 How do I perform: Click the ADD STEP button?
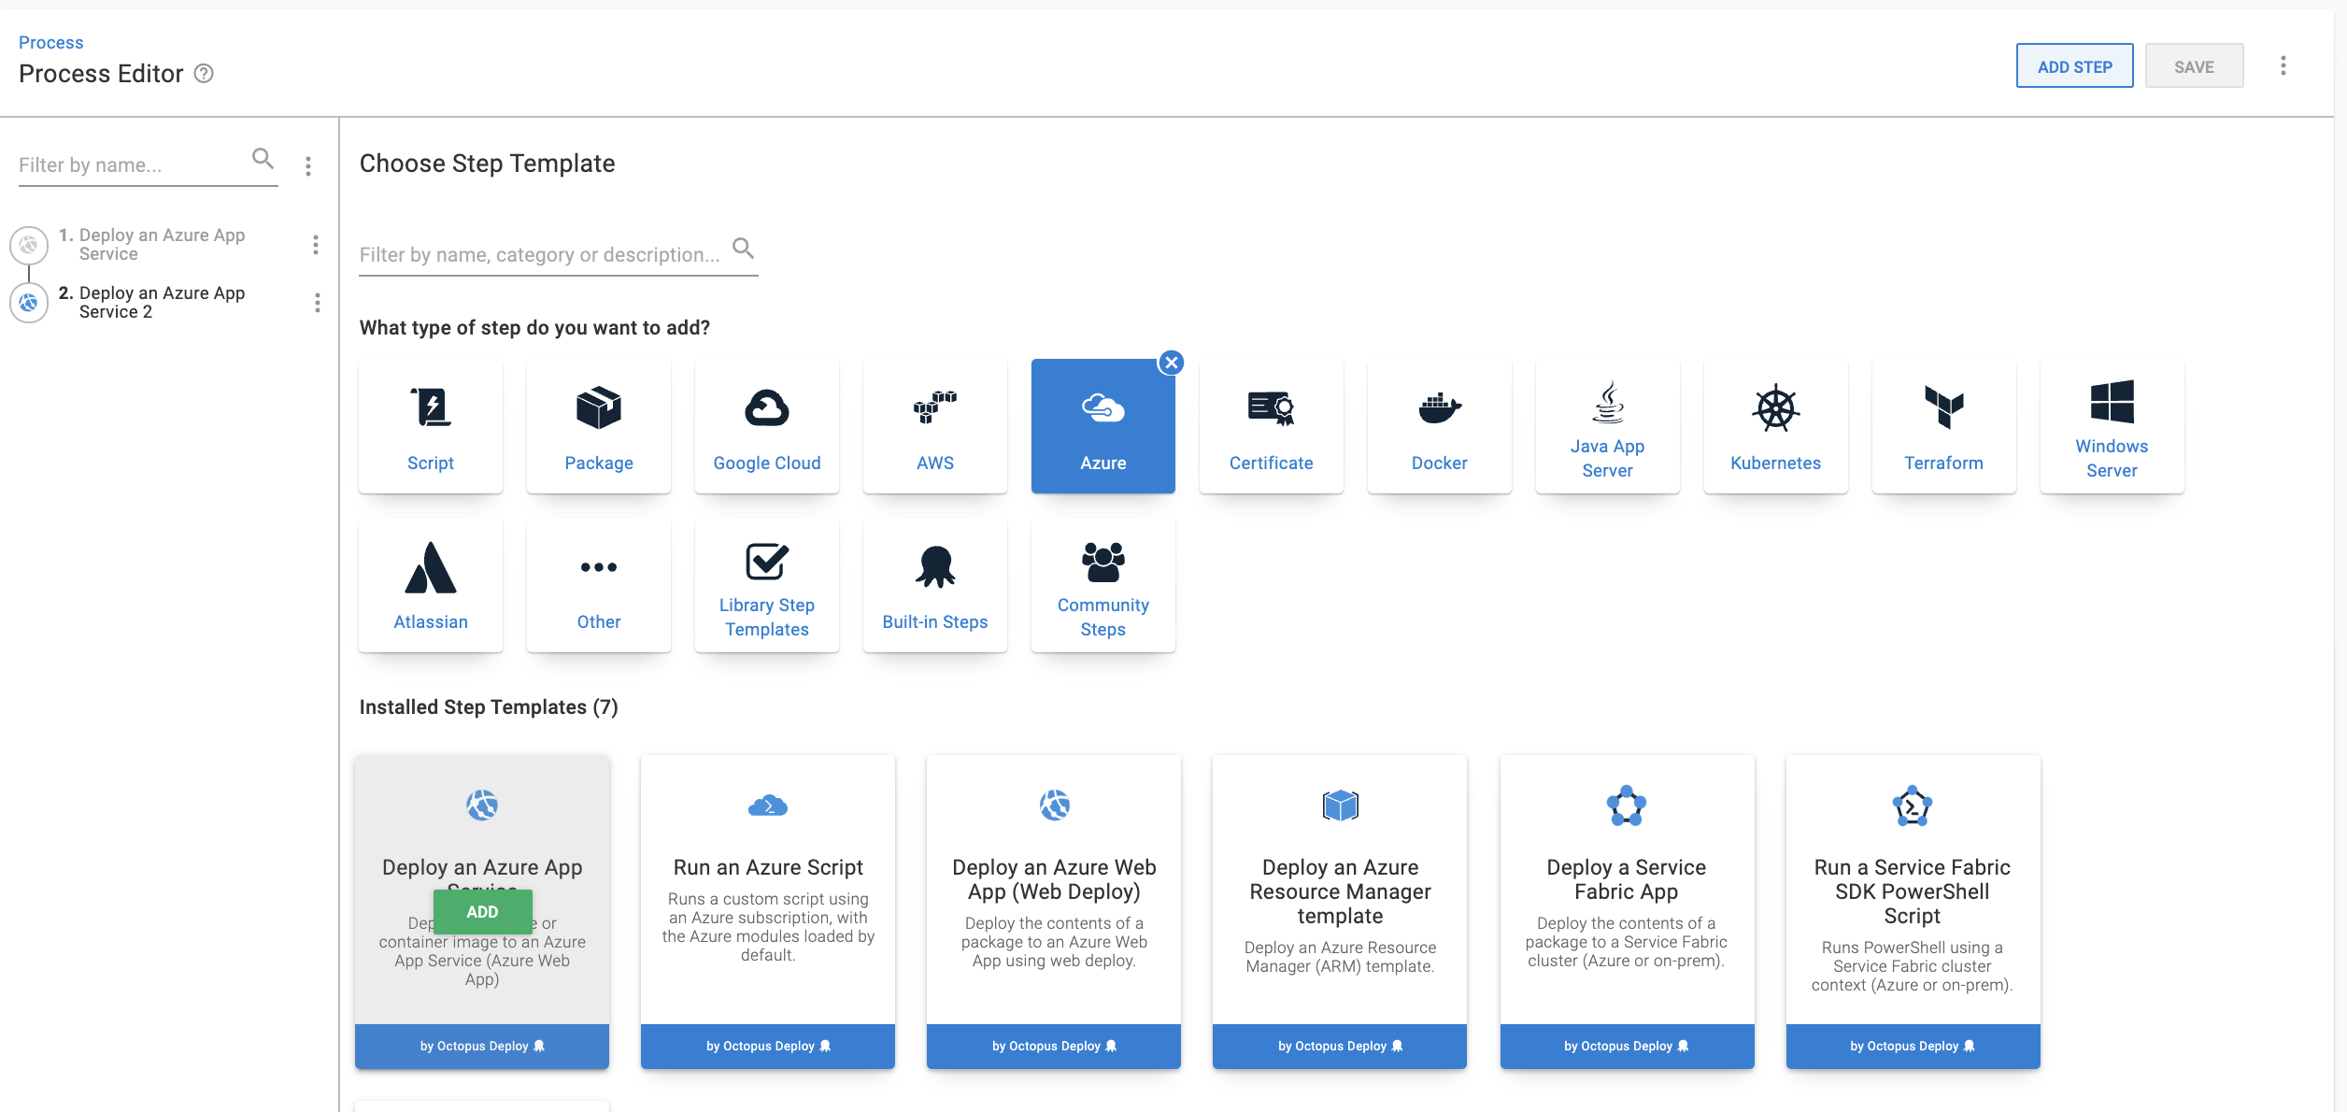point(2074,65)
